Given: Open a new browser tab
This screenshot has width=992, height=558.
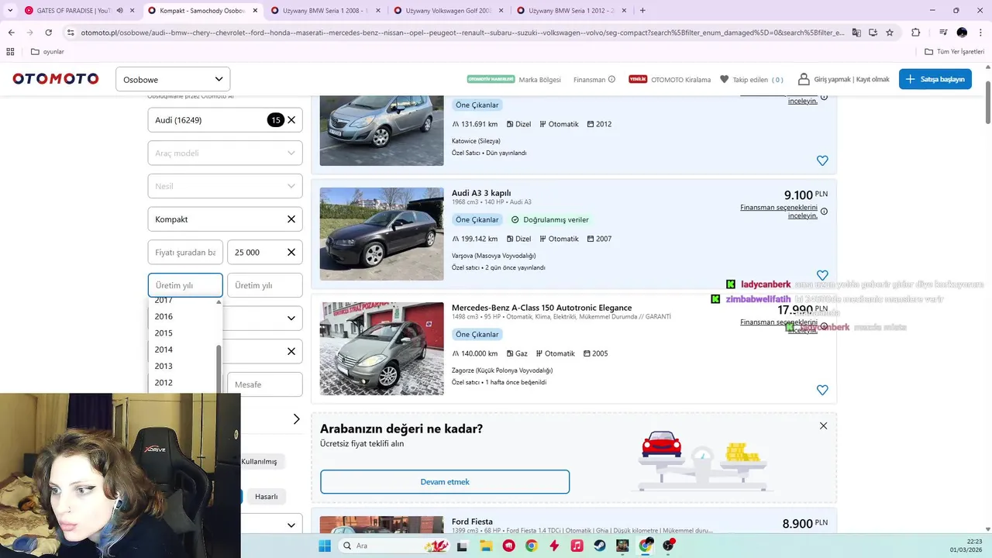Looking at the screenshot, I should tap(642, 11).
